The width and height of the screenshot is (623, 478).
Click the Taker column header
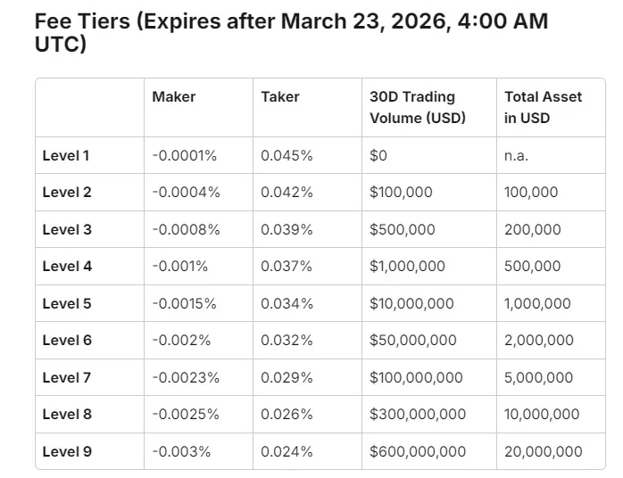[280, 96]
